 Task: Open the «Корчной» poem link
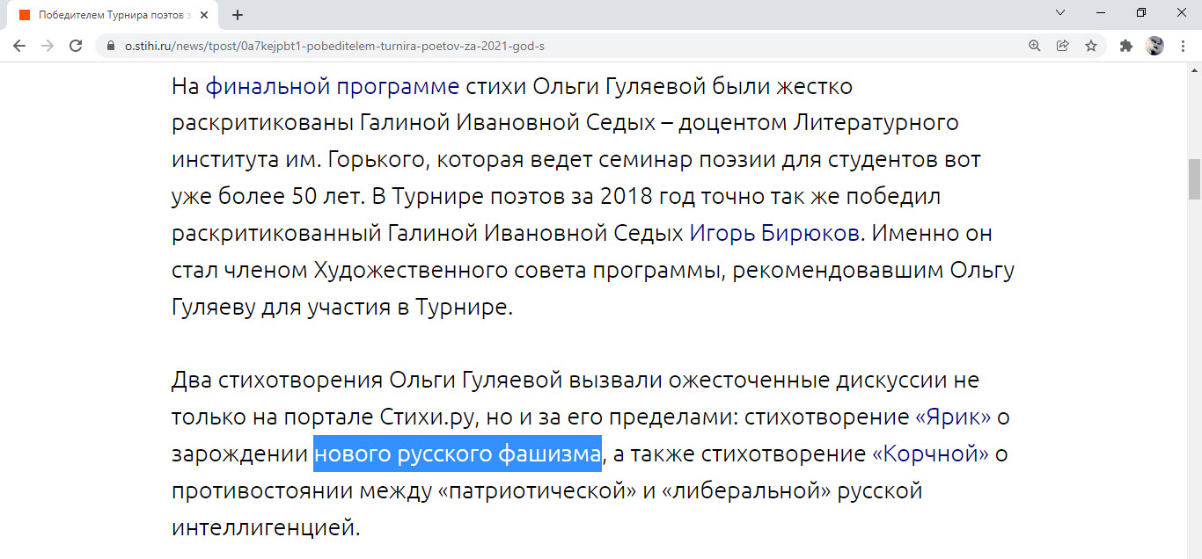(x=930, y=454)
